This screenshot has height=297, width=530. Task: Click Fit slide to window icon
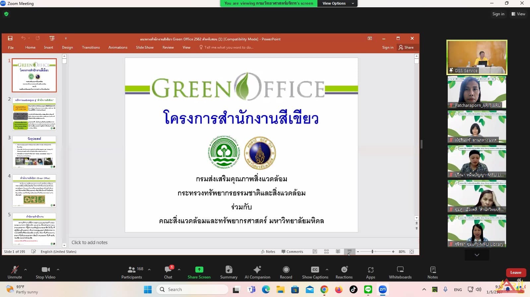(412, 252)
